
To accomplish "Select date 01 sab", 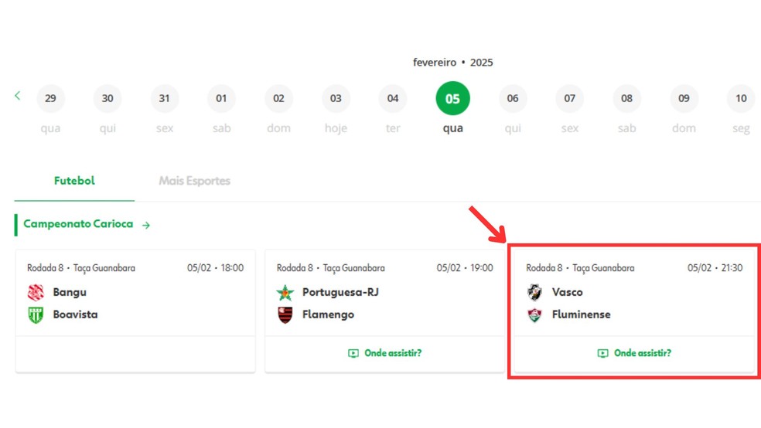I will 221,99.
